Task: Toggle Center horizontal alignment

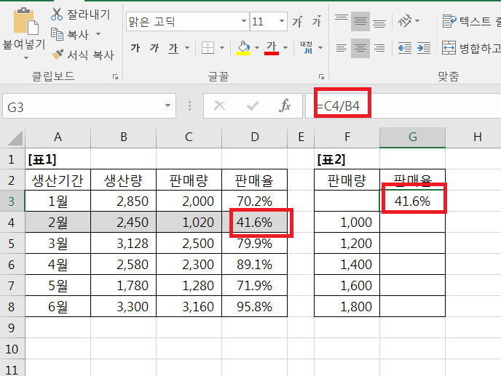Action: 360,48
